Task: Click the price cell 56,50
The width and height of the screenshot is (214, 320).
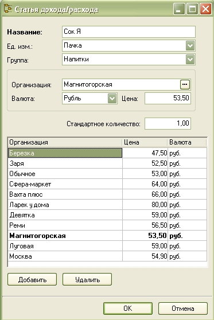Action: [145, 225]
